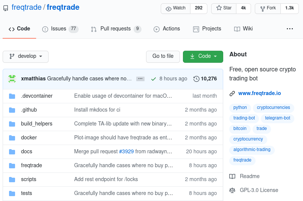Screen dimensions: 303x201
Task: Open pull request #3929 link
Action: pos(126,151)
